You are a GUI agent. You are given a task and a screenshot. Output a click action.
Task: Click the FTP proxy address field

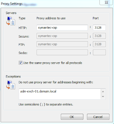[x=62, y=44]
